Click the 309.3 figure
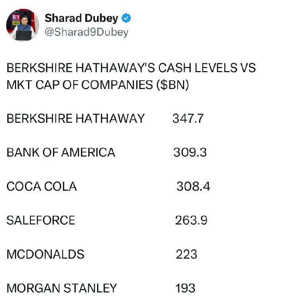287x307 pixels. [x=190, y=152]
